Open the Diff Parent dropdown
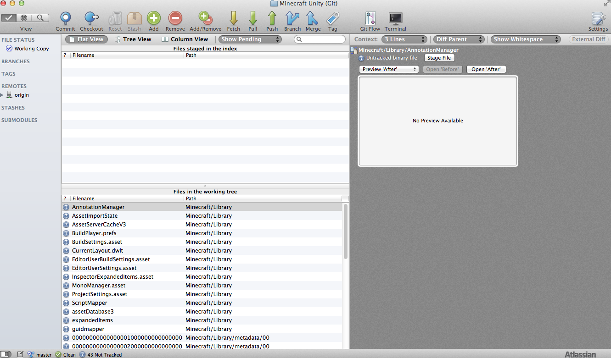Image resolution: width=611 pixels, height=358 pixels. [459, 39]
